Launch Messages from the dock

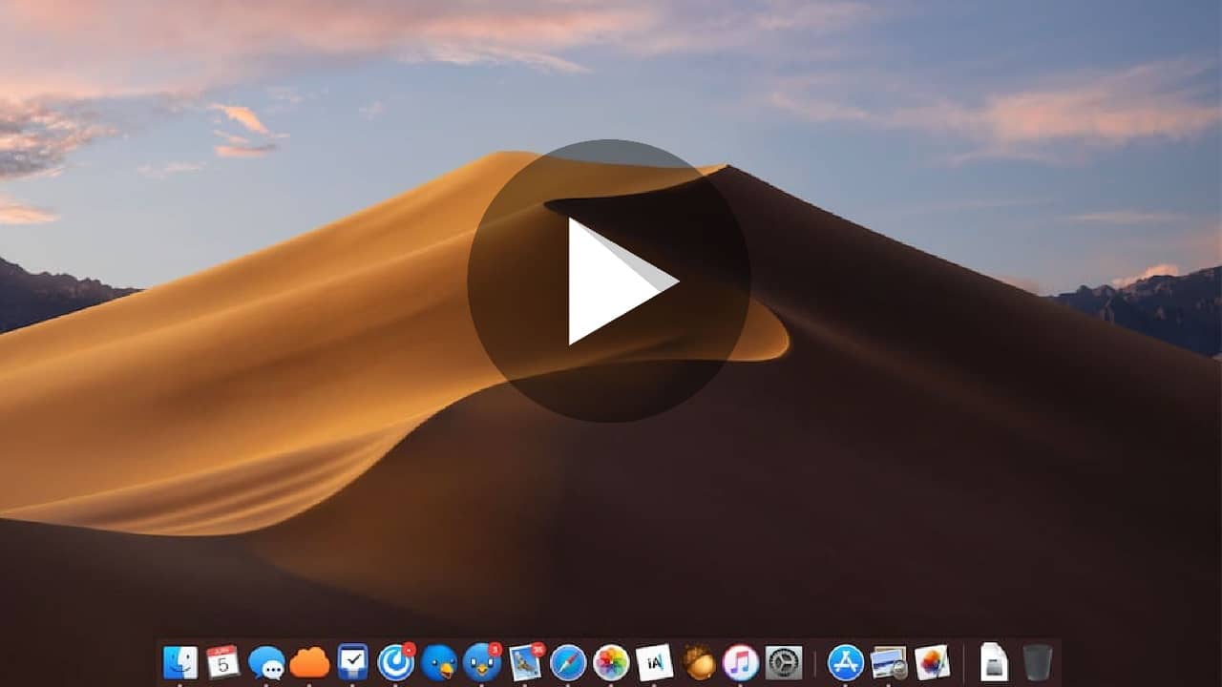[266, 662]
